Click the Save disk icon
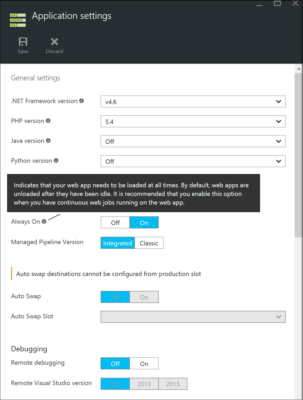 coord(23,42)
